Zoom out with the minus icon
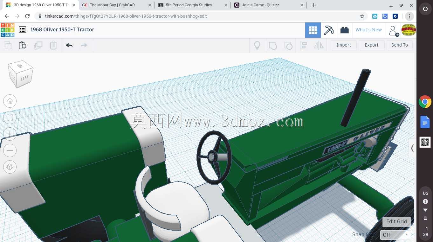 point(10,150)
